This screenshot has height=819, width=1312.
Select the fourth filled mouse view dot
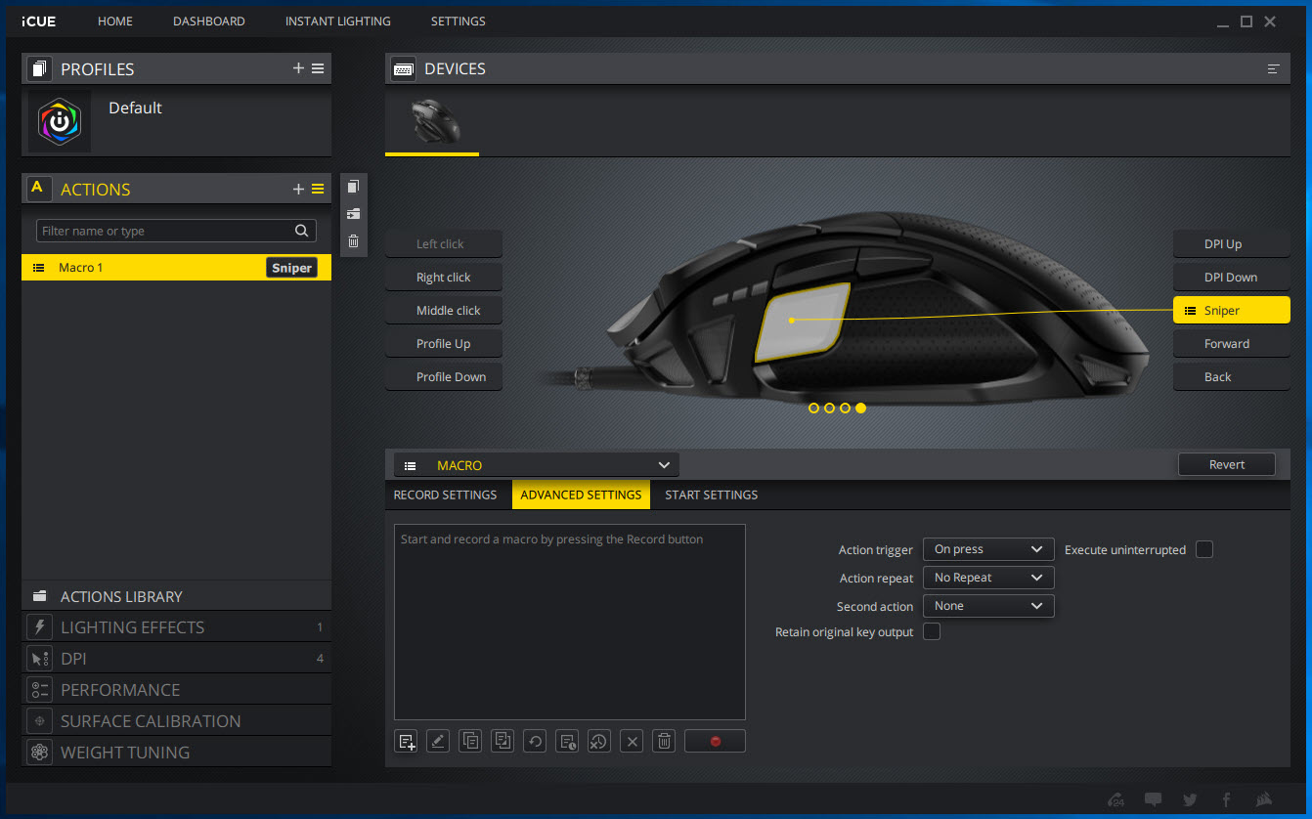tap(861, 408)
